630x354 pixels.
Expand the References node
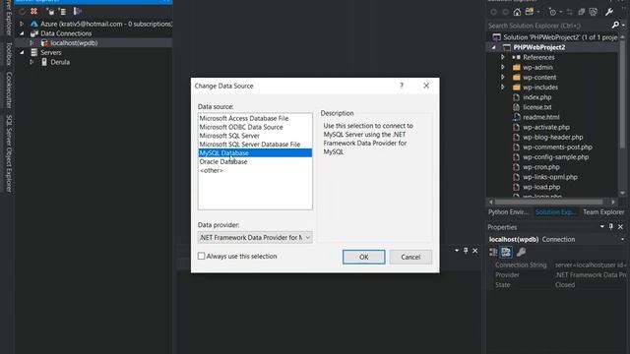click(503, 57)
